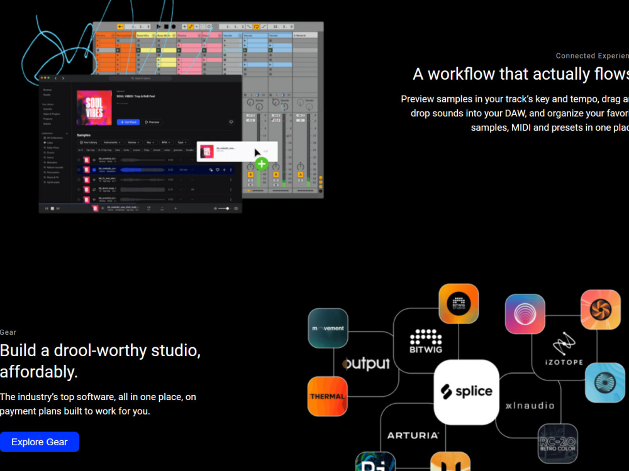Screen dimensions: 629x471
Task: Click the DAW transport record button
Action: [x=174, y=26]
